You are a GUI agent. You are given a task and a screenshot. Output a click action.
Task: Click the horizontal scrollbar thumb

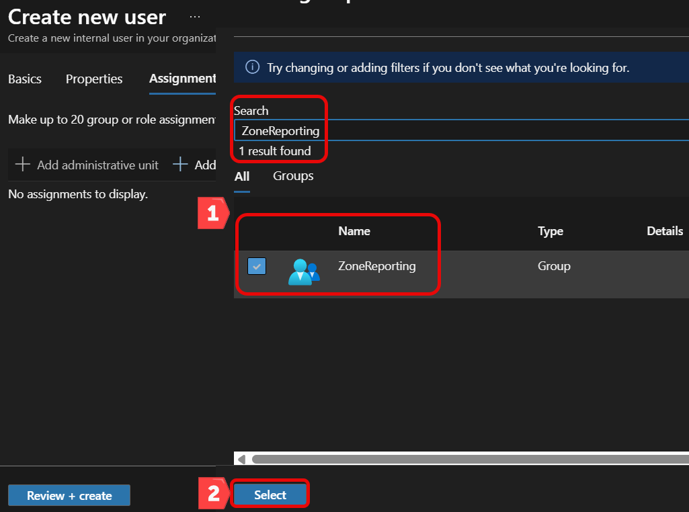pyautogui.click(x=470, y=460)
